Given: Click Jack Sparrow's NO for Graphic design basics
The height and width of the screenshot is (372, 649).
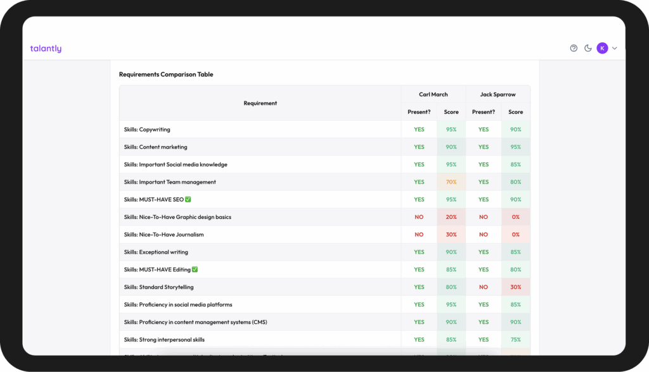Looking at the screenshot, I should point(483,217).
